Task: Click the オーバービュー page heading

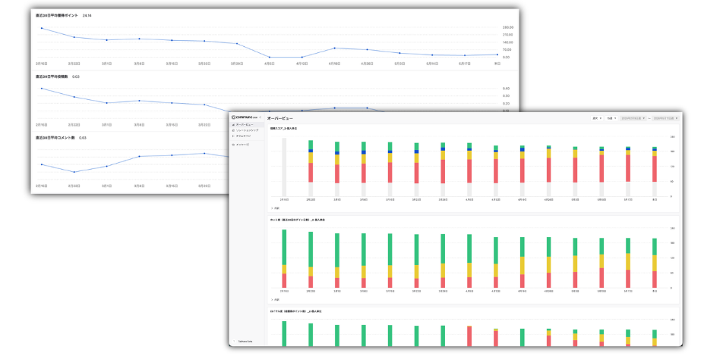Action: tap(279, 118)
